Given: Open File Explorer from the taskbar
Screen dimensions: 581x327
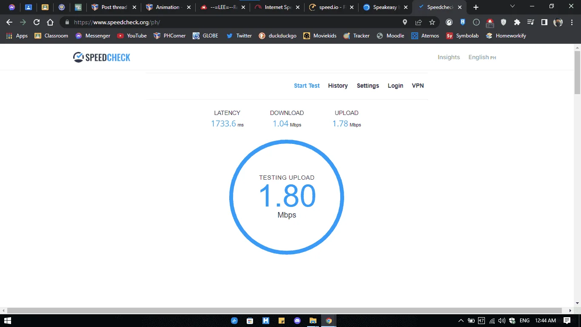Looking at the screenshot, I should [313, 321].
